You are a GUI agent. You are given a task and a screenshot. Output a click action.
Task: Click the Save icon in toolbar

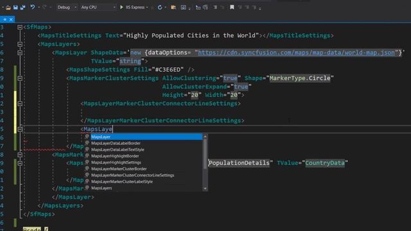click(15, 7)
